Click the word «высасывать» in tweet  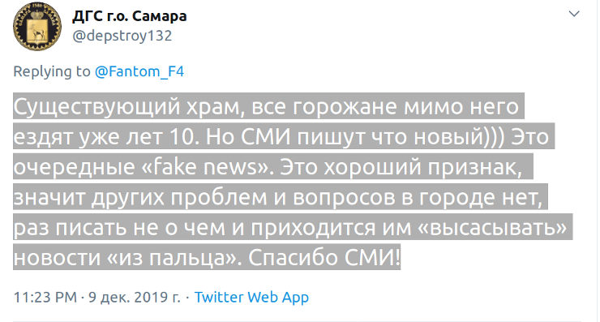click(x=492, y=227)
